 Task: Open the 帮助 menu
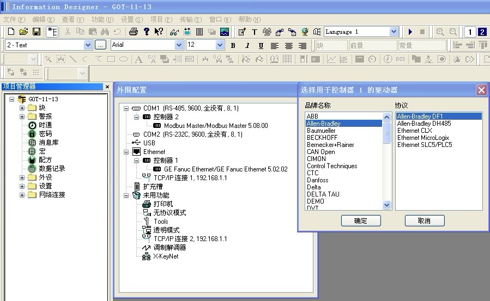(x=250, y=20)
